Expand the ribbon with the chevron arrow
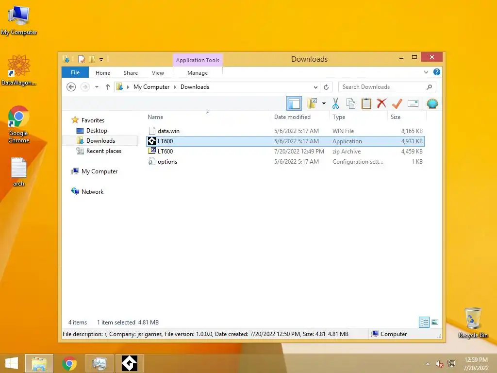Image resolution: width=497 pixels, height=373 pixels. coord(426,72)
